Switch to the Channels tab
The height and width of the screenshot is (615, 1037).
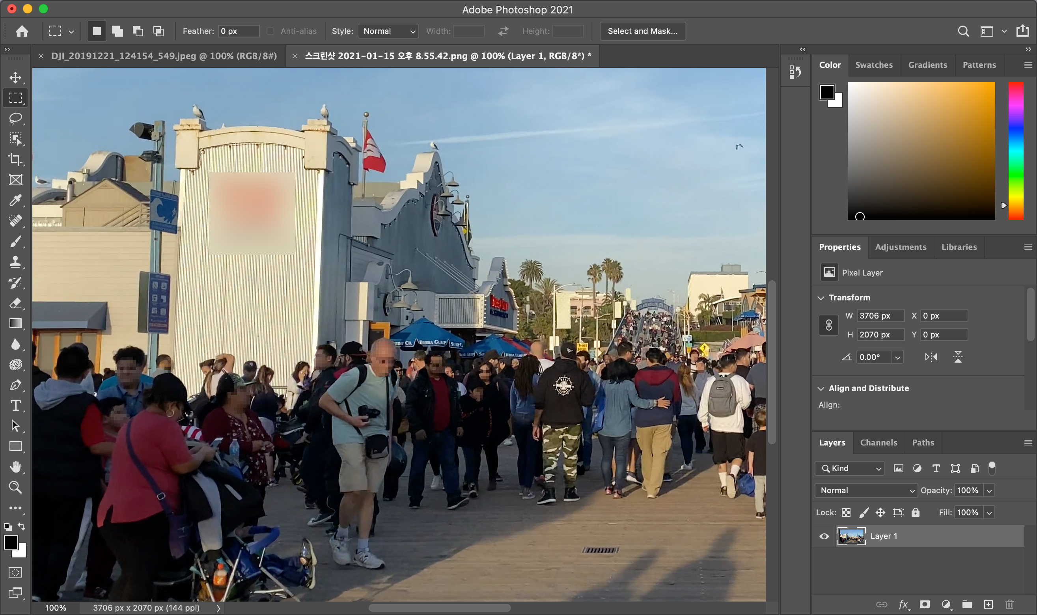click(878, 443)
